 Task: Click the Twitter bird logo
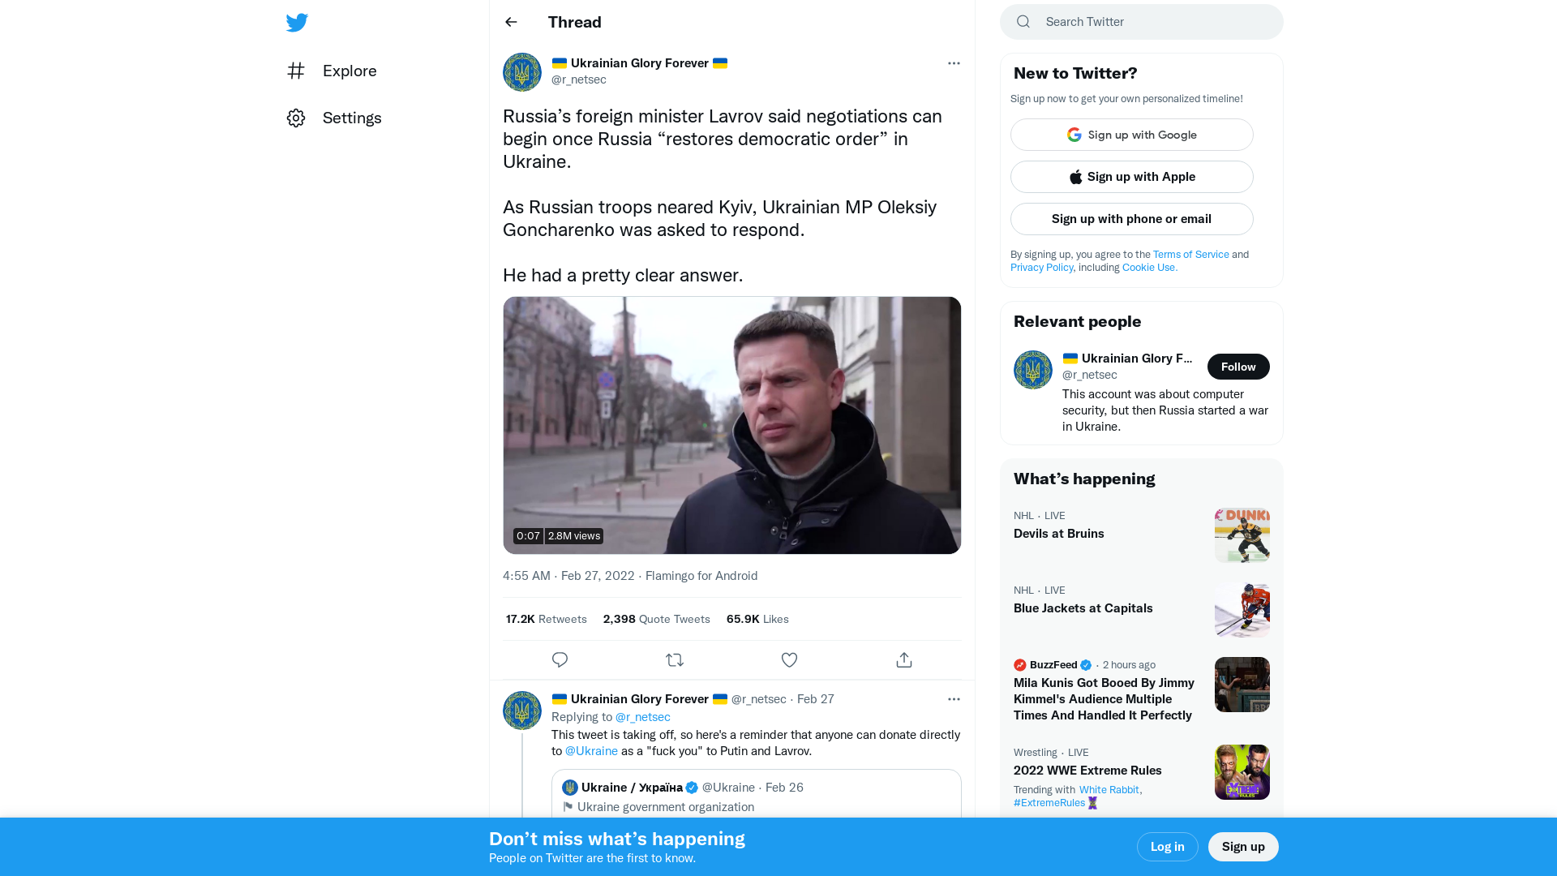[297, 23]
